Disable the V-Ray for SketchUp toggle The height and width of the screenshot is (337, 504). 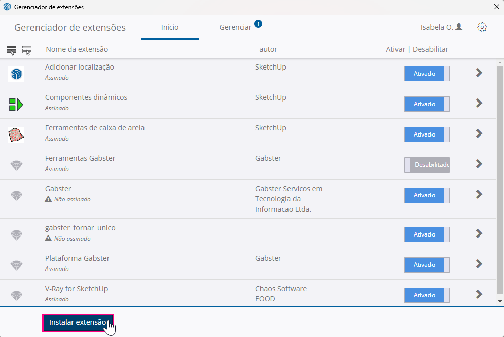426,295
